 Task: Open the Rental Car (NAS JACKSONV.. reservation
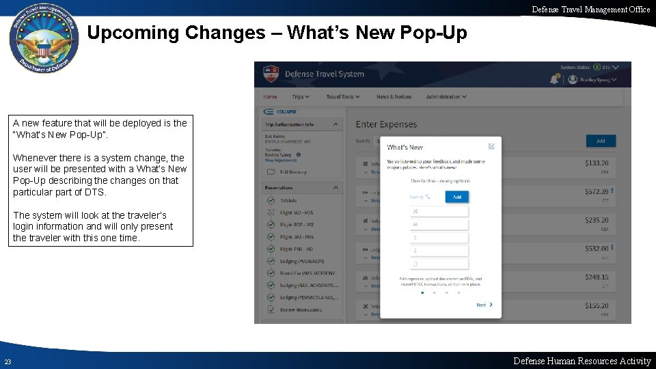pyautogui.click(x=308, y=273)
